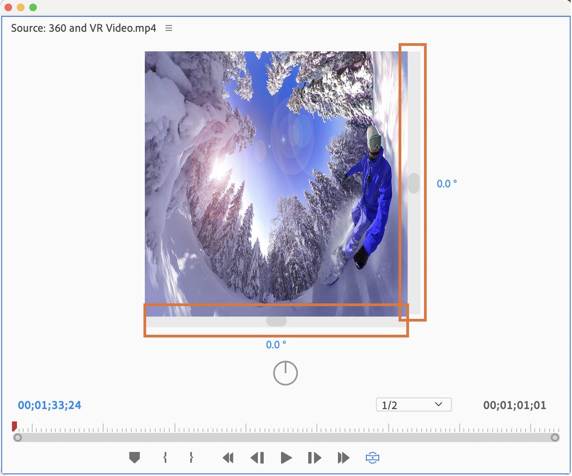572x476 pixels.
Task: Play the source clip
Action: (286, 458)
